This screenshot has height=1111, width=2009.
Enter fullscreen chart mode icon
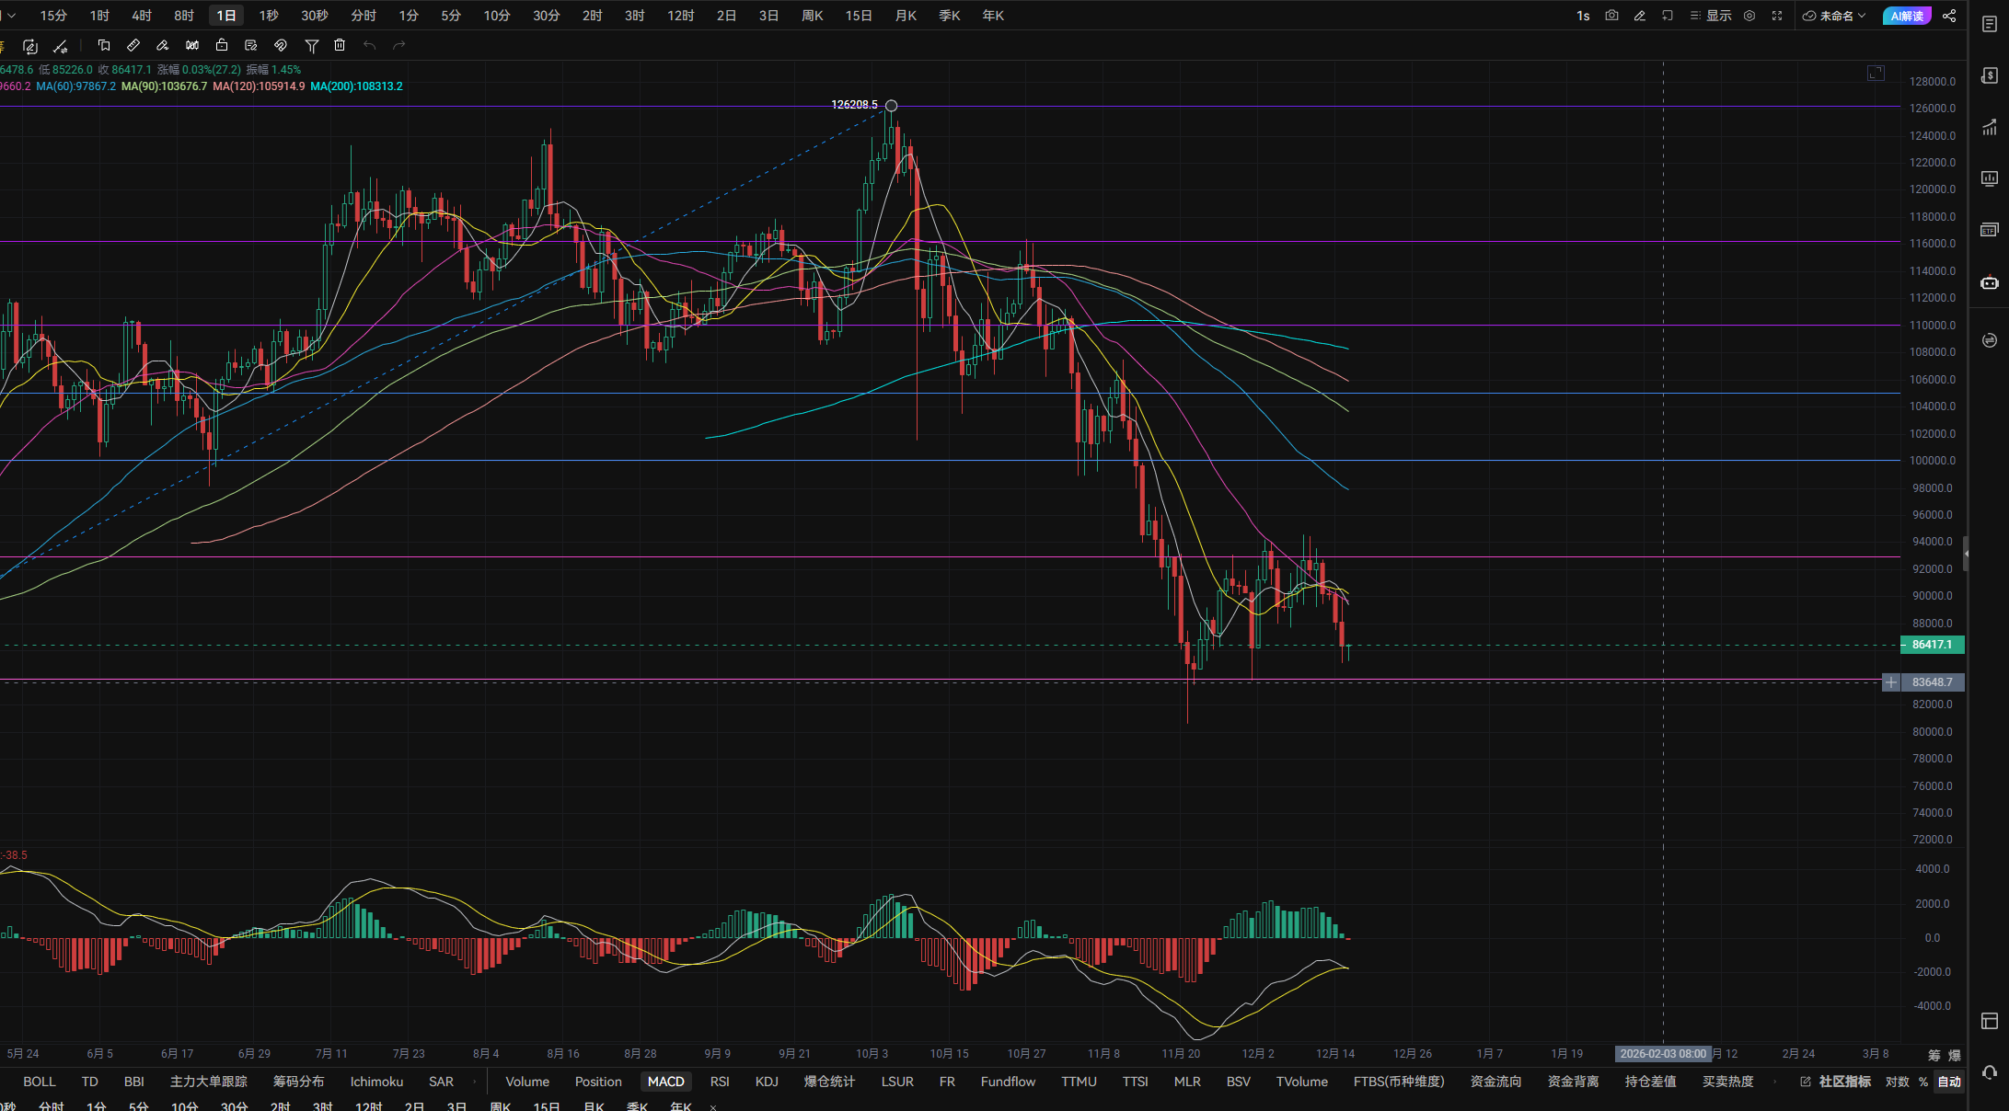(x=1777, y=16)
